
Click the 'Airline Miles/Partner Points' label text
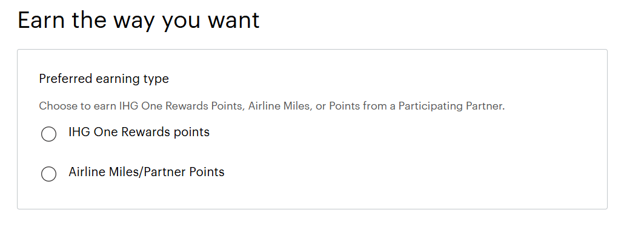[x=147, y=172]
